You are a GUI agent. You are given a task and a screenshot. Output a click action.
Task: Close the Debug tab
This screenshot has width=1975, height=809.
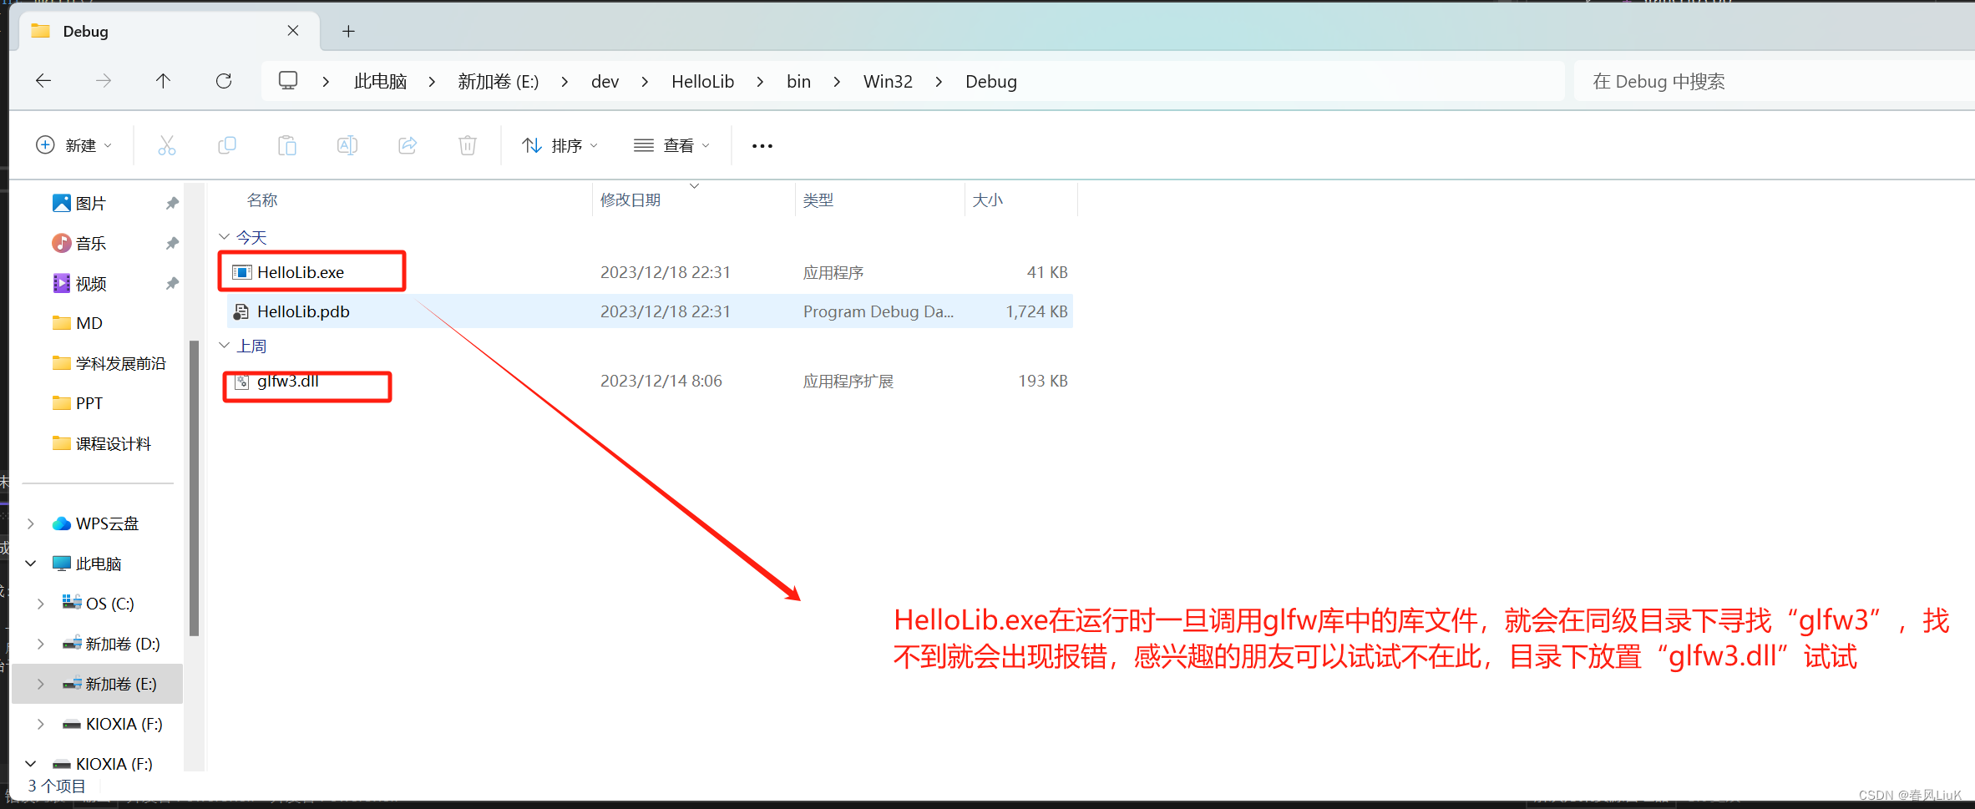293,31
